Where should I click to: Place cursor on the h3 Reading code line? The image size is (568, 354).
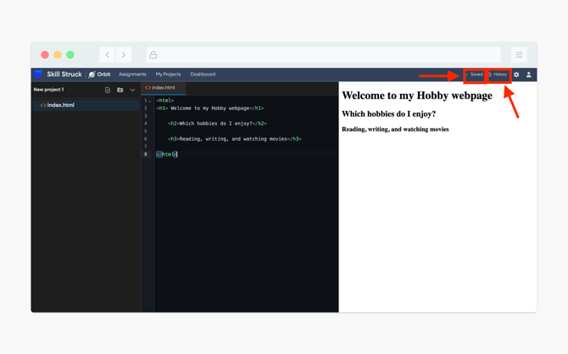(234, 139)
